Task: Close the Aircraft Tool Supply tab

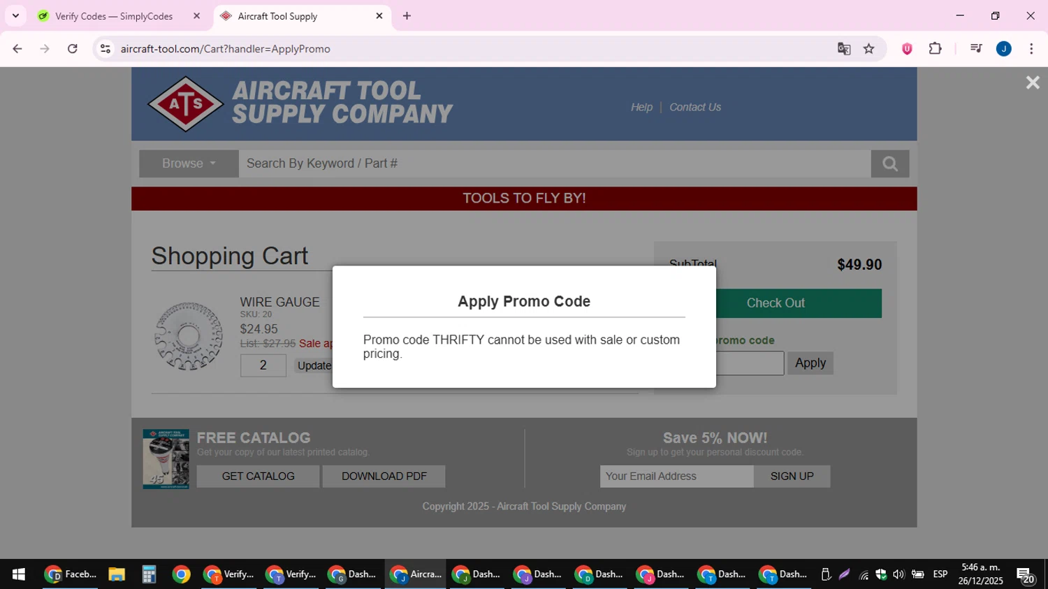Action: point(379,16)
